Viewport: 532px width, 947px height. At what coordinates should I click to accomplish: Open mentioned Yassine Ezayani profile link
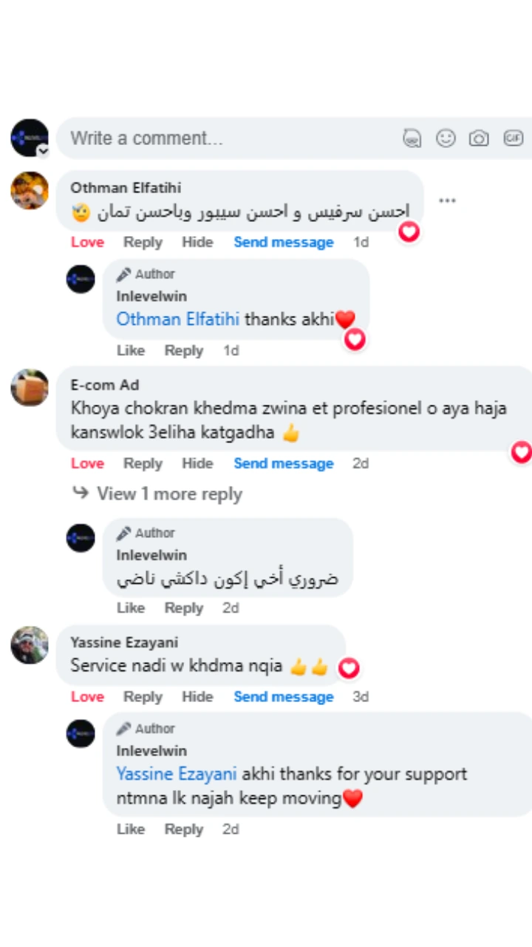pyautogui.click(x=177, y=774)
